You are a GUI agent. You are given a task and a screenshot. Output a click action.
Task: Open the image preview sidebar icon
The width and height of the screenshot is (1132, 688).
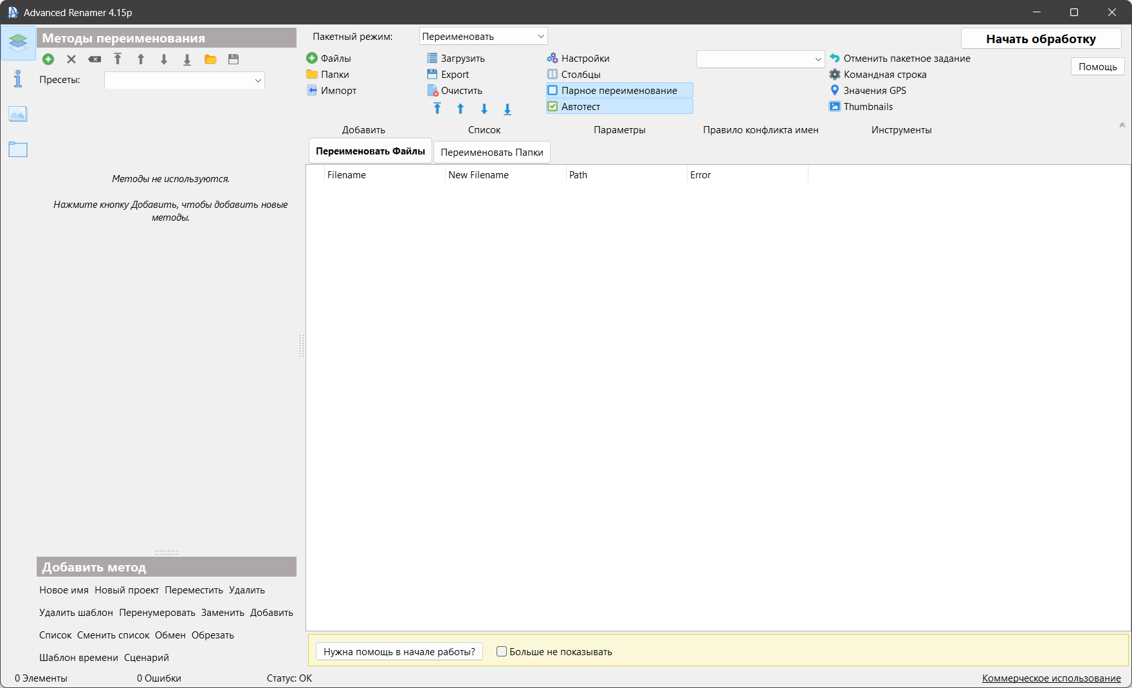(x=18, y=115)
